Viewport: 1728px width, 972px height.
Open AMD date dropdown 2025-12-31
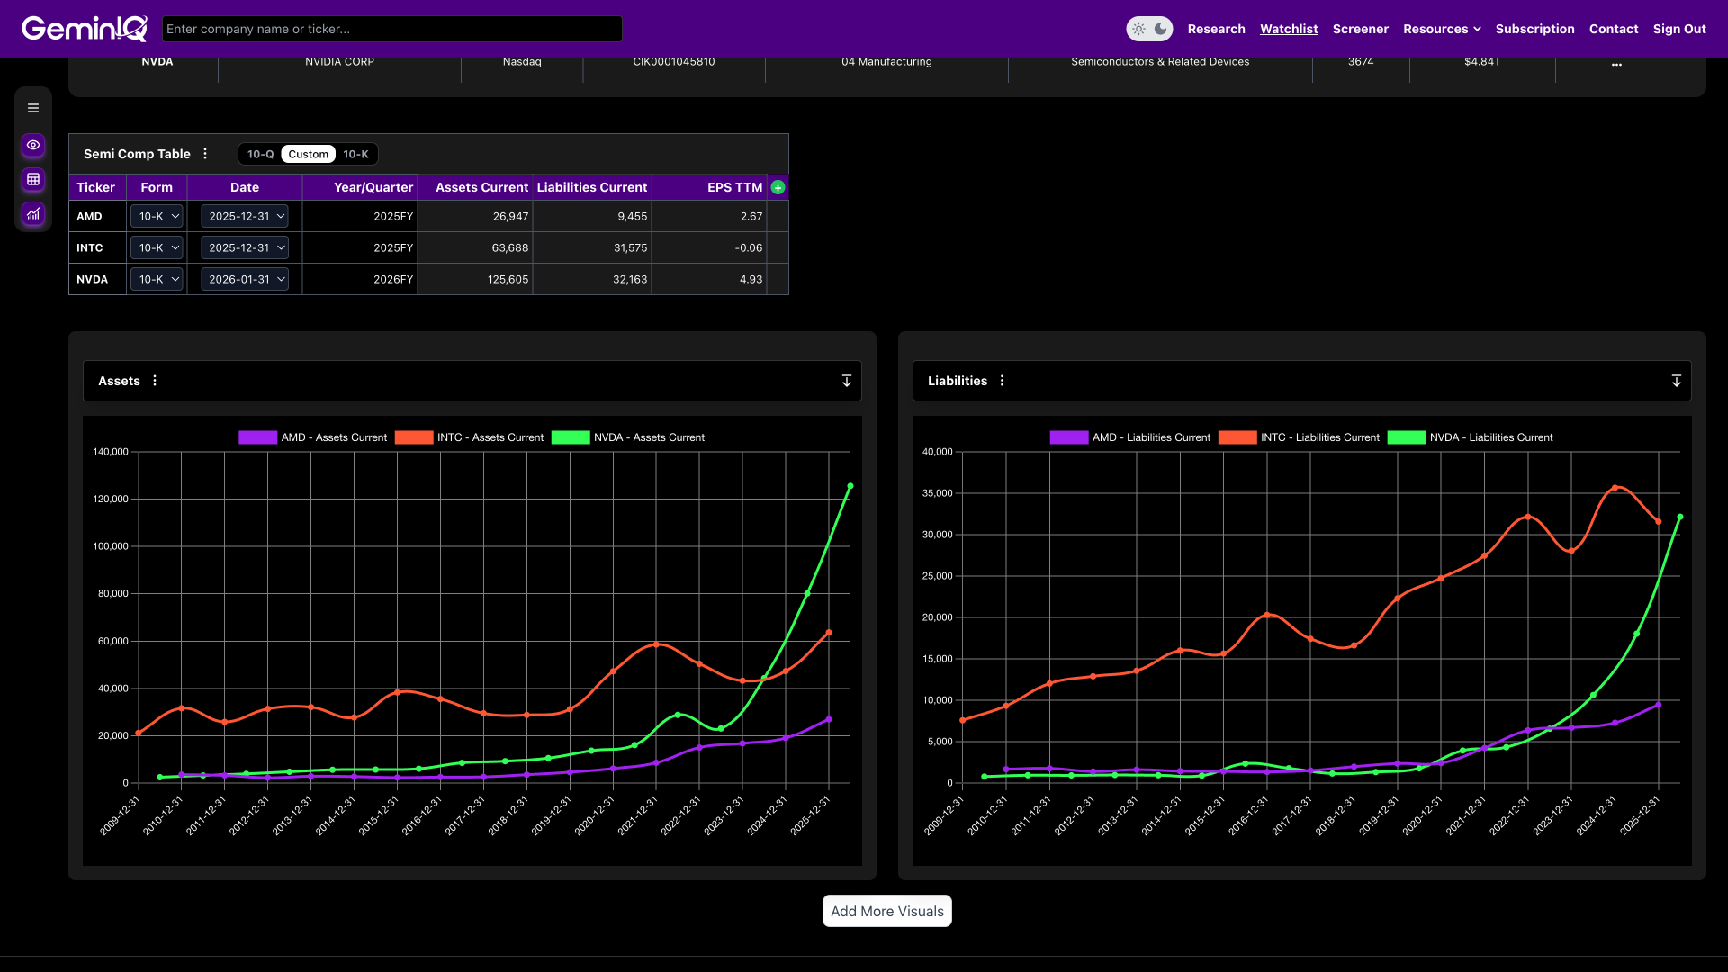[x=245, y=216]
